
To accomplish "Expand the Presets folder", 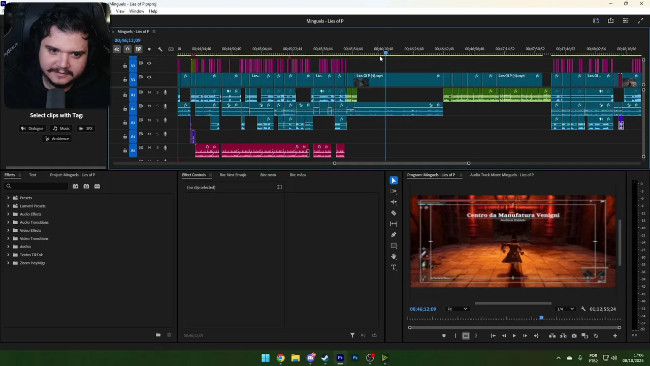I will 8,198.
